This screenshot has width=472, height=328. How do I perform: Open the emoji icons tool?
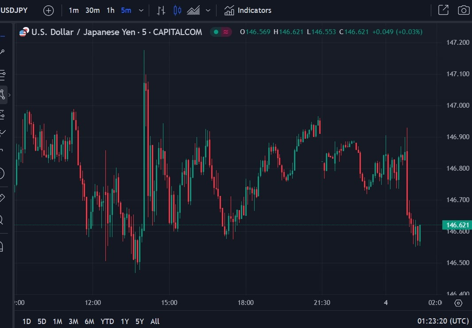2,173
